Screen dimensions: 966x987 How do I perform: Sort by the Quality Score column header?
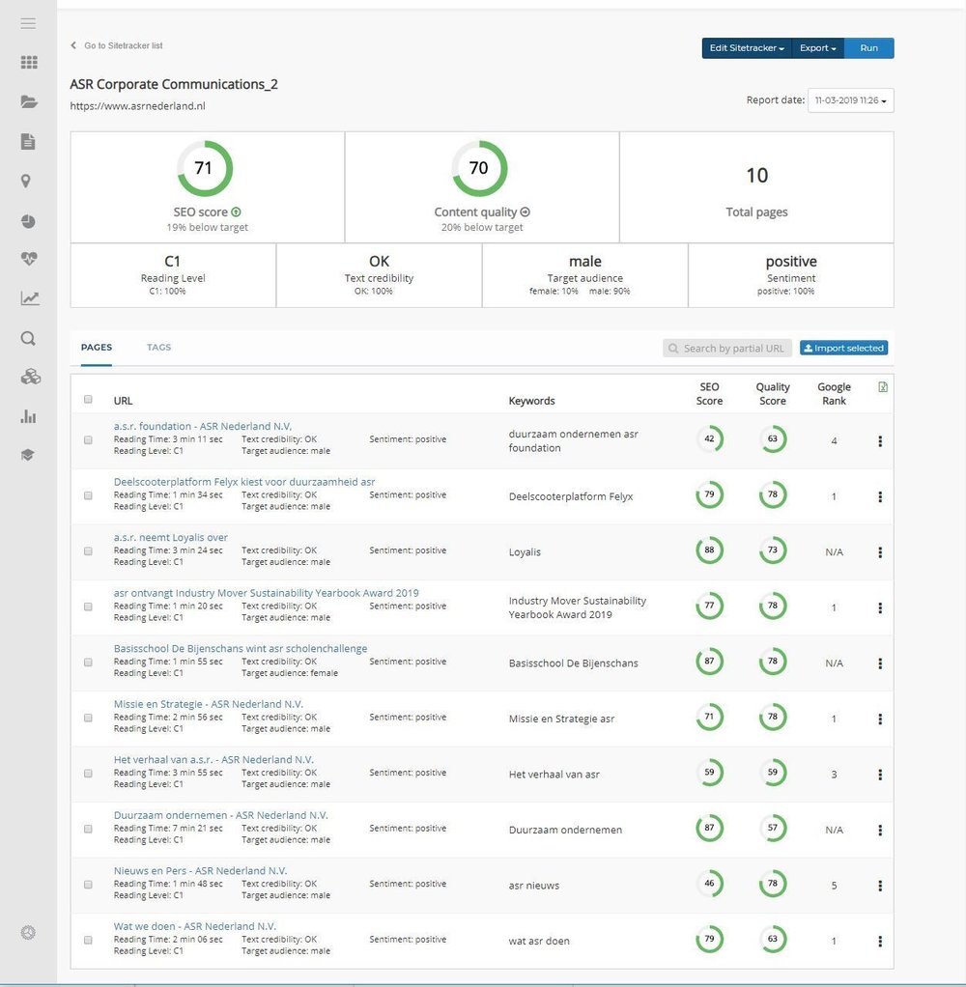click(x=773, y=393)
